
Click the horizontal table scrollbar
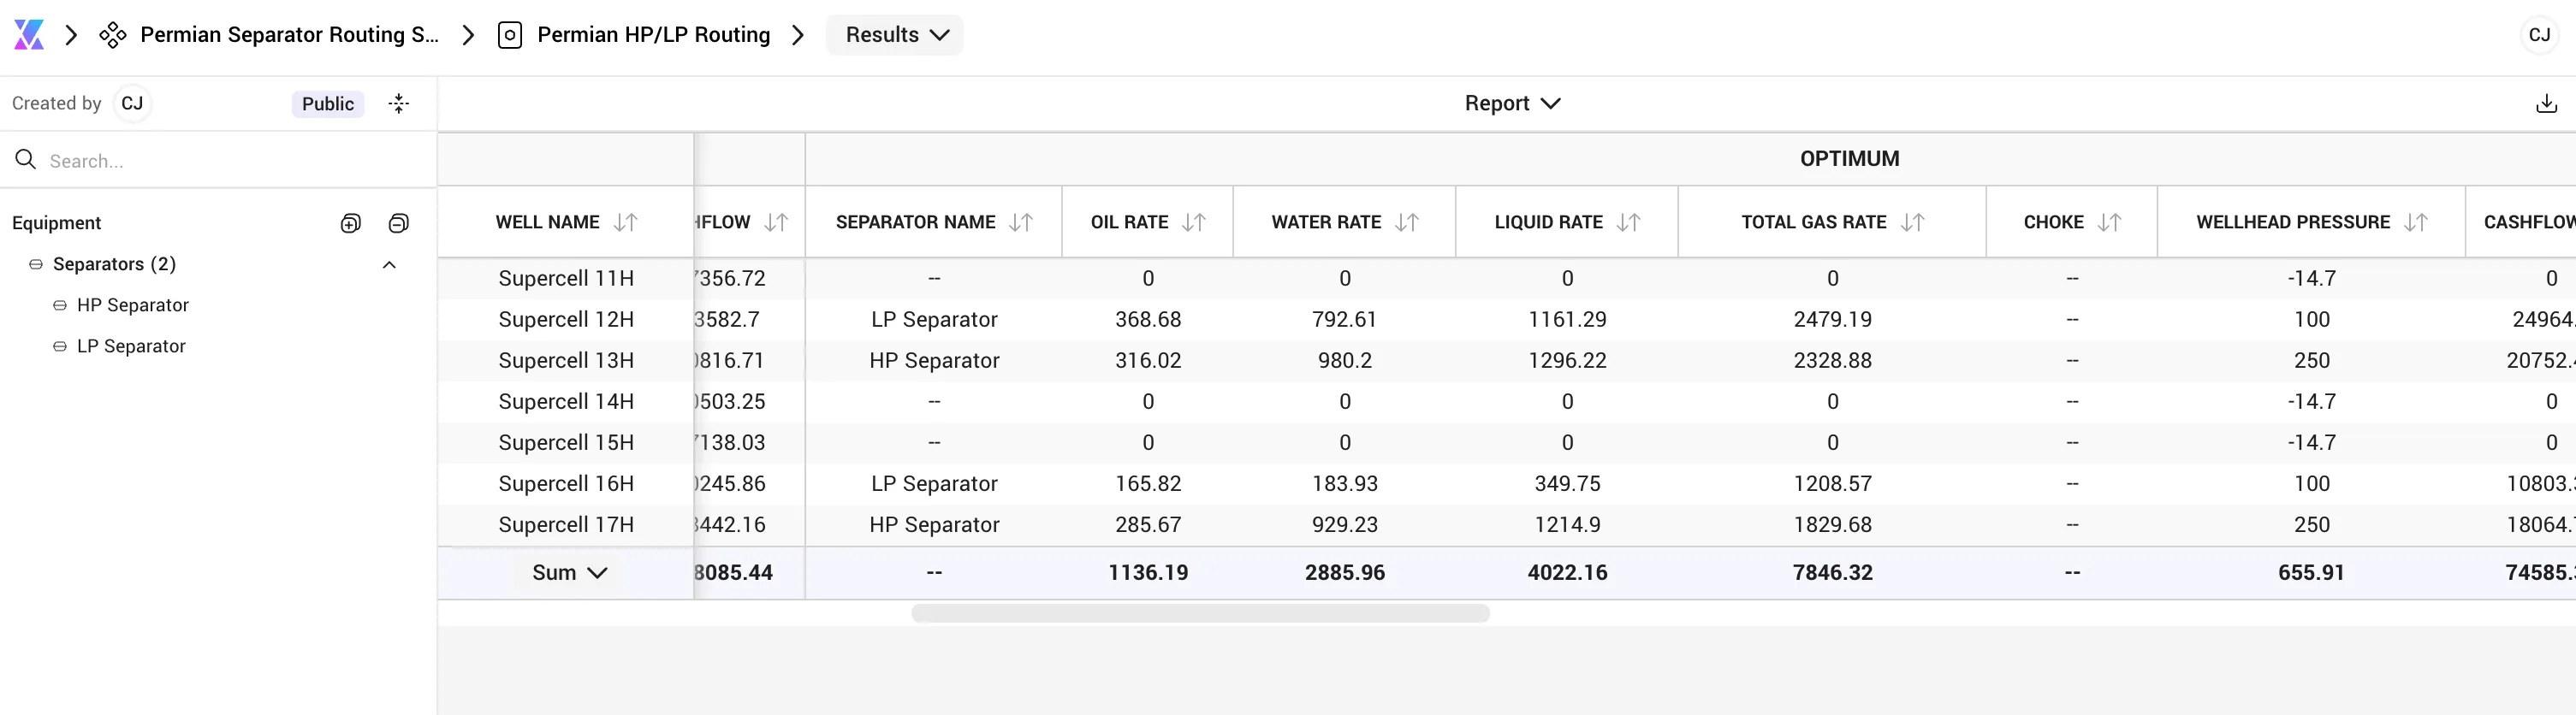pos(1200,613)
